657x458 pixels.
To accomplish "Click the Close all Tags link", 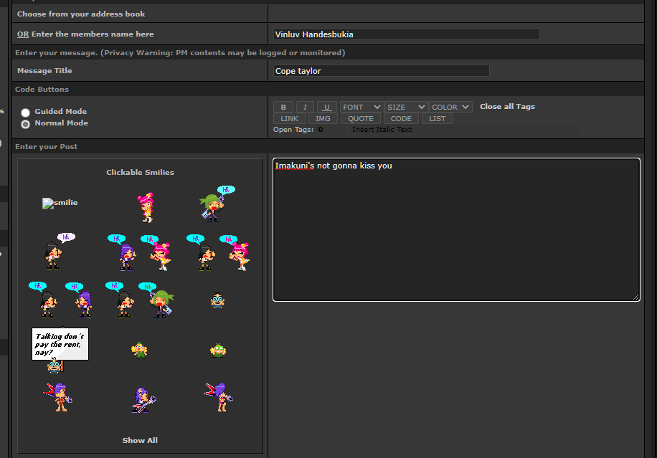I will click(x=507, y=106).
